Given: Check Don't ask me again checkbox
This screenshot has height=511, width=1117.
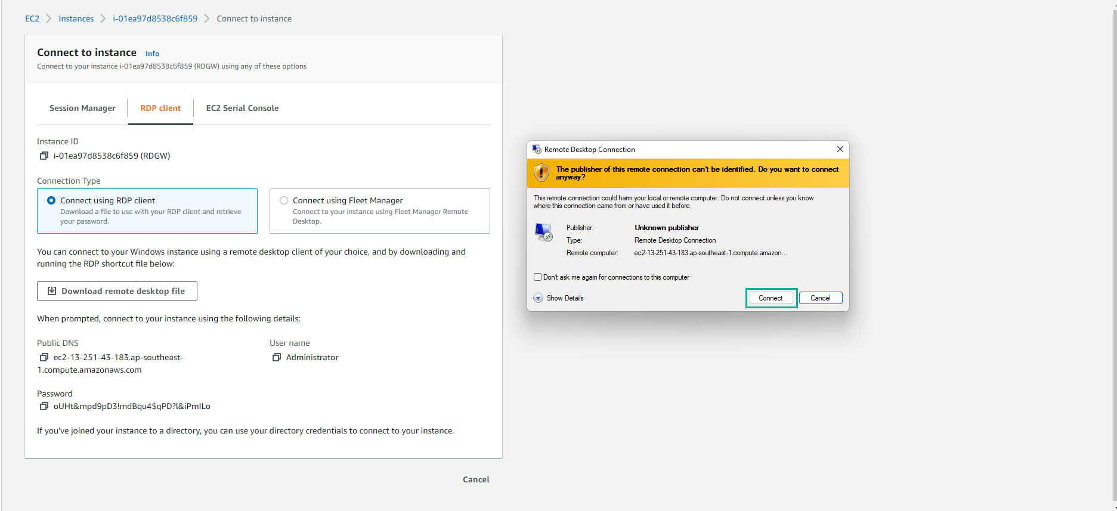Looking at the screenshot, I should point(537,277).
